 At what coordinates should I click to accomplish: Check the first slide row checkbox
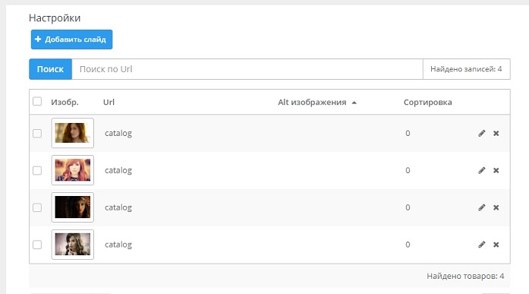(x=37, y=134)
